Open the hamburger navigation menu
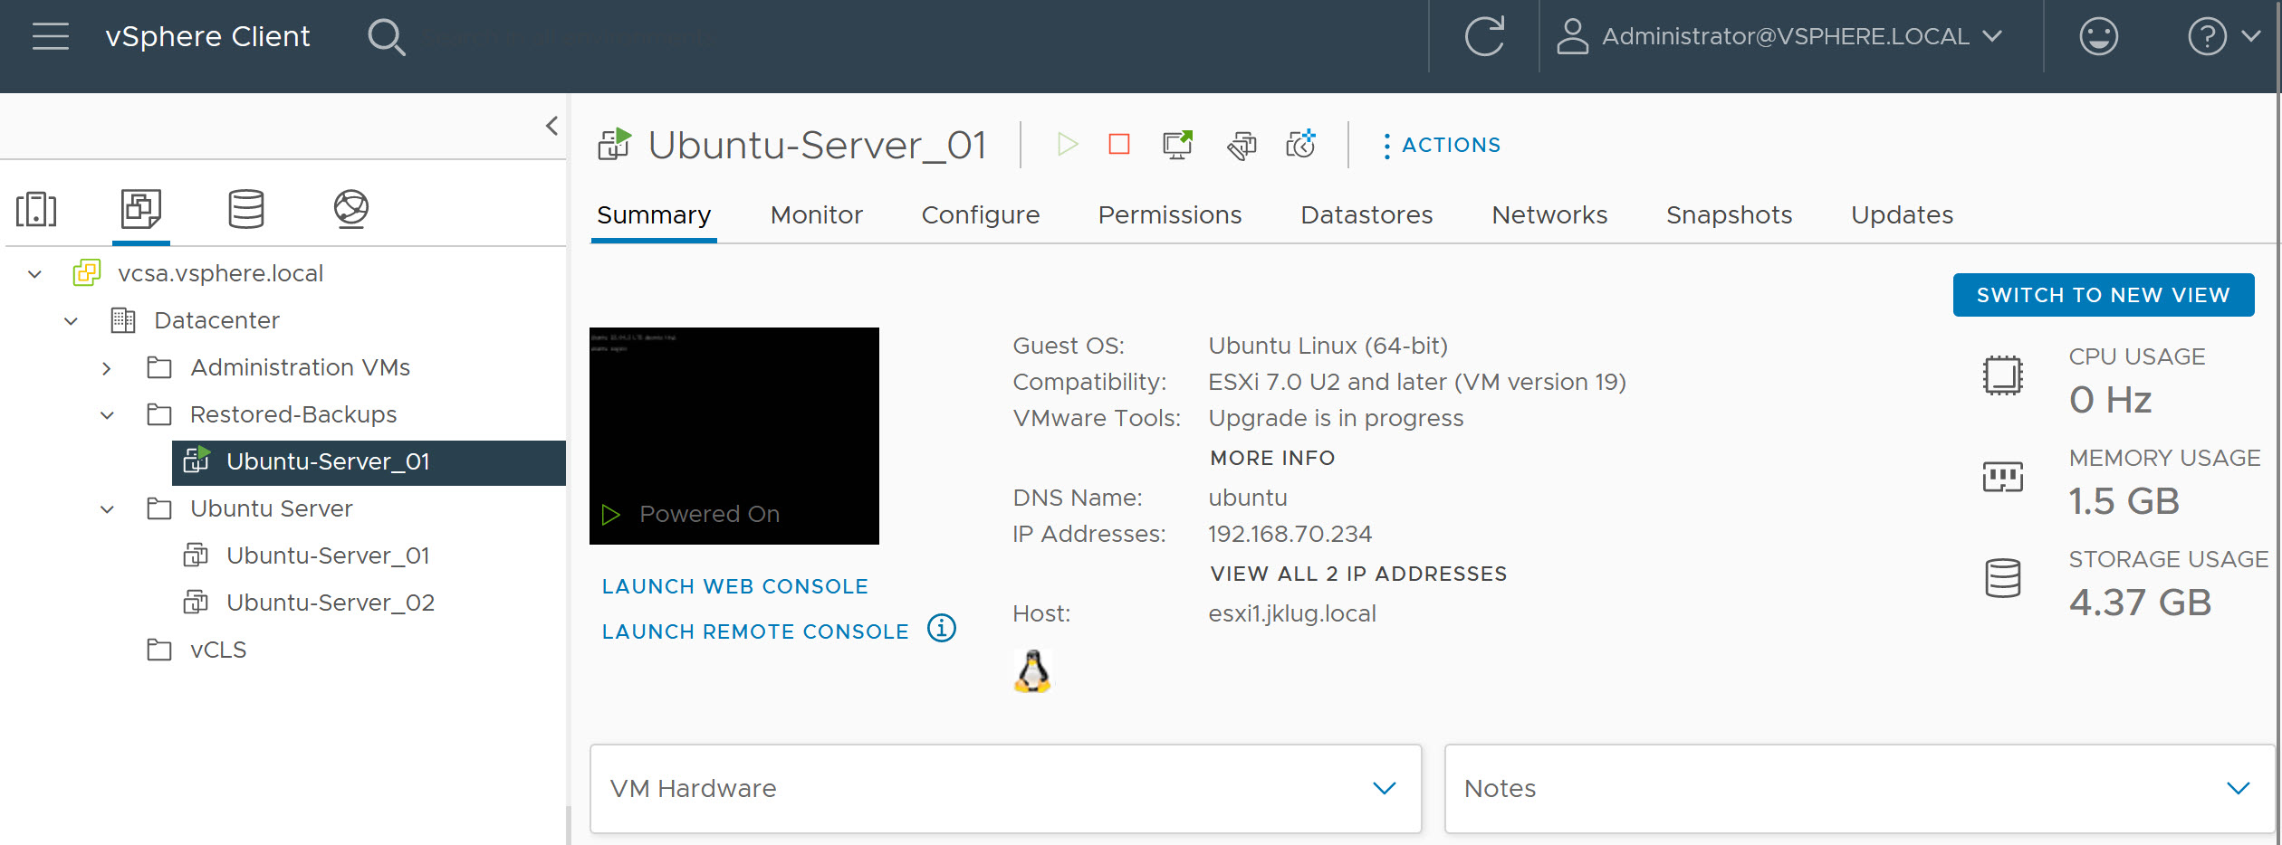2282x845 pixels. pyautogui.click(x=51, y=36)
